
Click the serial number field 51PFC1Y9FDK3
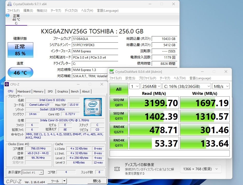pyautogui.click(x=95, y=45)
